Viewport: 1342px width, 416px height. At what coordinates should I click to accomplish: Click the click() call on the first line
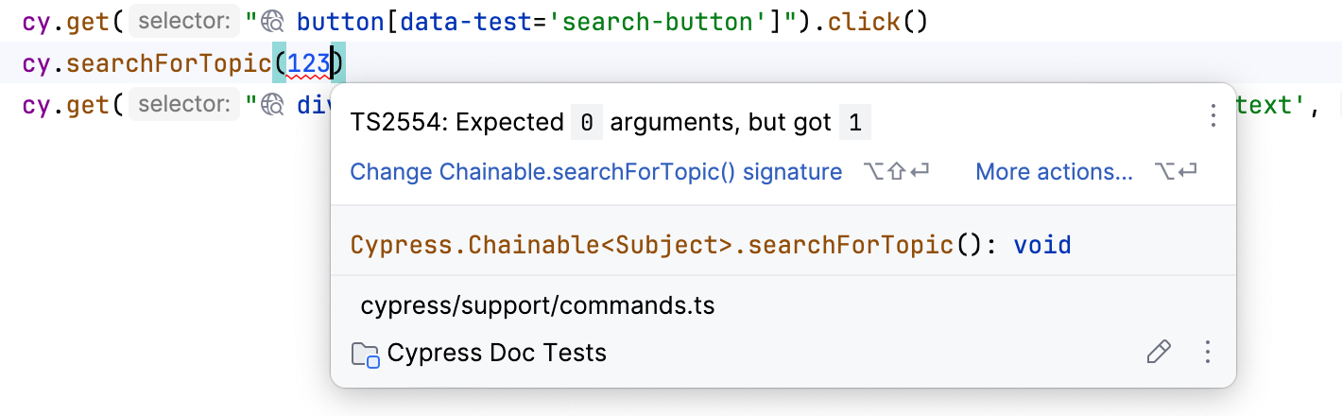point(867,22)
